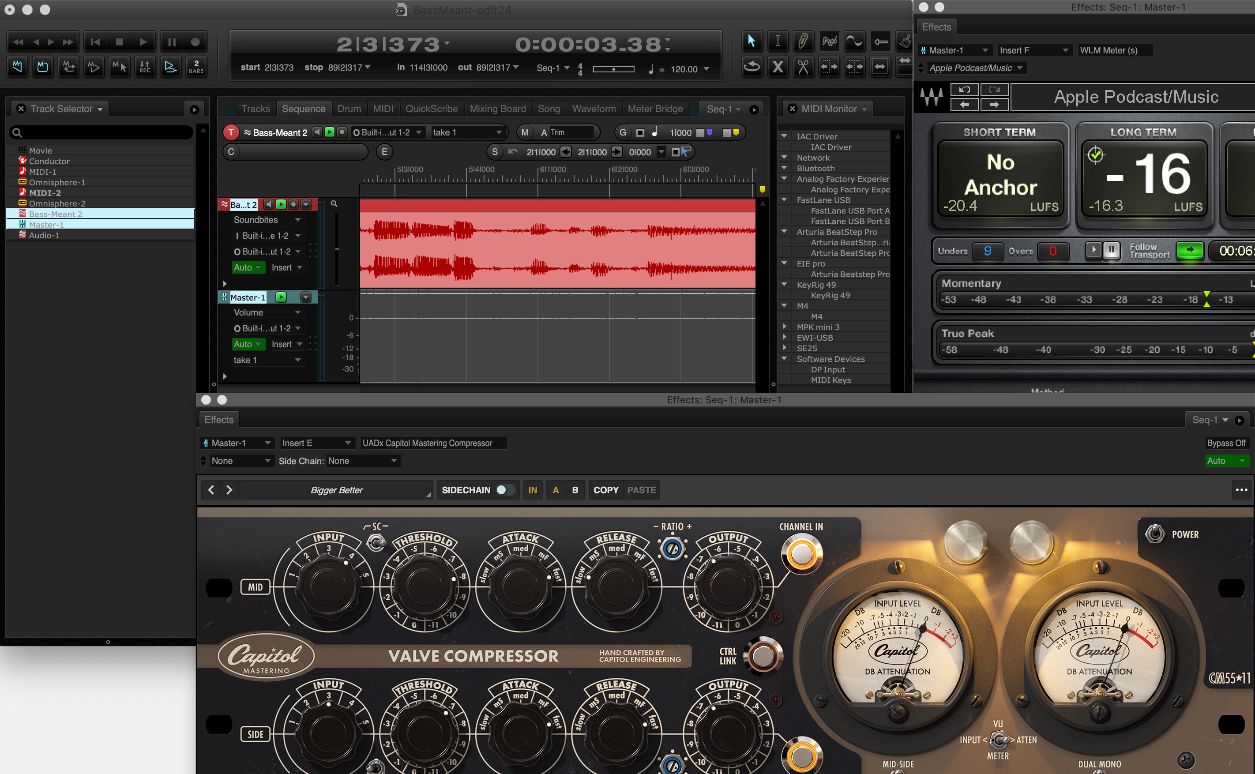Viewport: 1255px width, 774px height.
Task: Click the Track Selector search field
Action: click(x=101, y=132)
